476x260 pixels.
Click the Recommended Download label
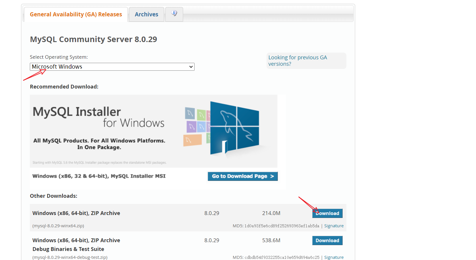click(x=64, y=87)
